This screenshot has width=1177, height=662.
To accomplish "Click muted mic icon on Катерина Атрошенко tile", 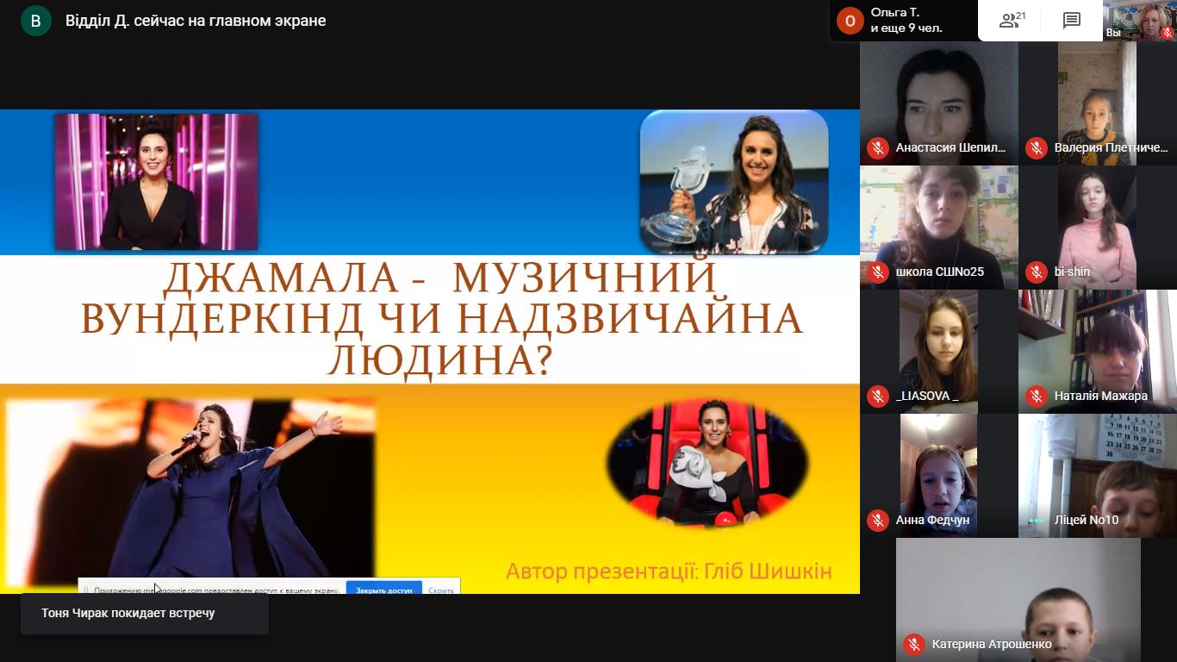I will point(913,645).
